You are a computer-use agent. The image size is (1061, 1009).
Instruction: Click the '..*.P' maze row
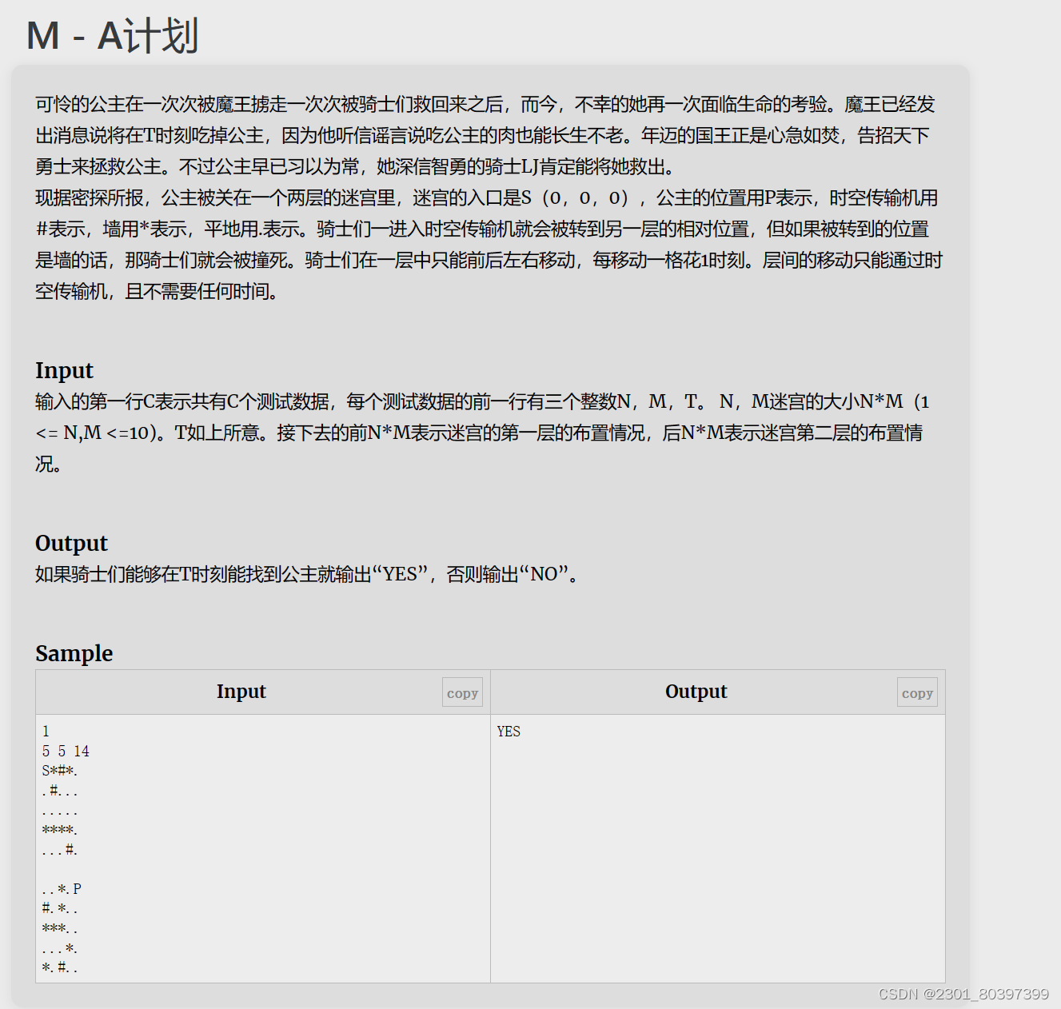pyautogui.click(x=62, y=889)
